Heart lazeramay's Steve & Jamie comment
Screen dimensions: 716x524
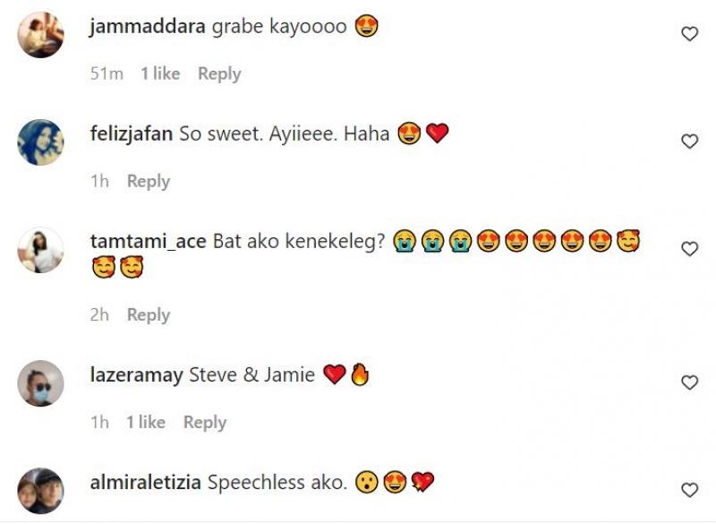tap(689, 382)
